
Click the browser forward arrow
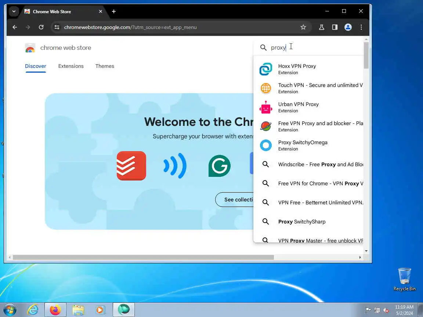click(x=28, y=27)
